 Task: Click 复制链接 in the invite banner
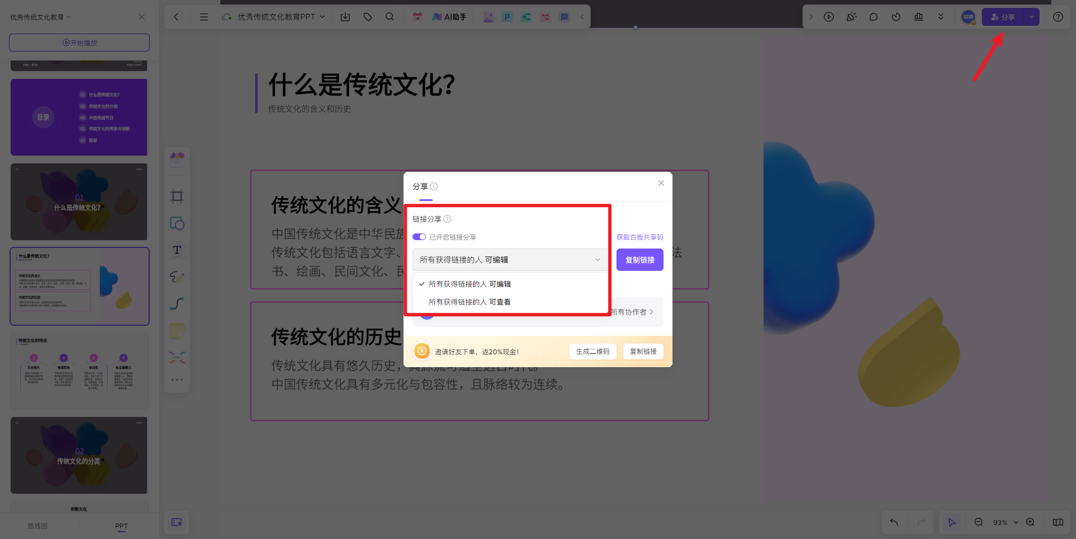(643, 351)
